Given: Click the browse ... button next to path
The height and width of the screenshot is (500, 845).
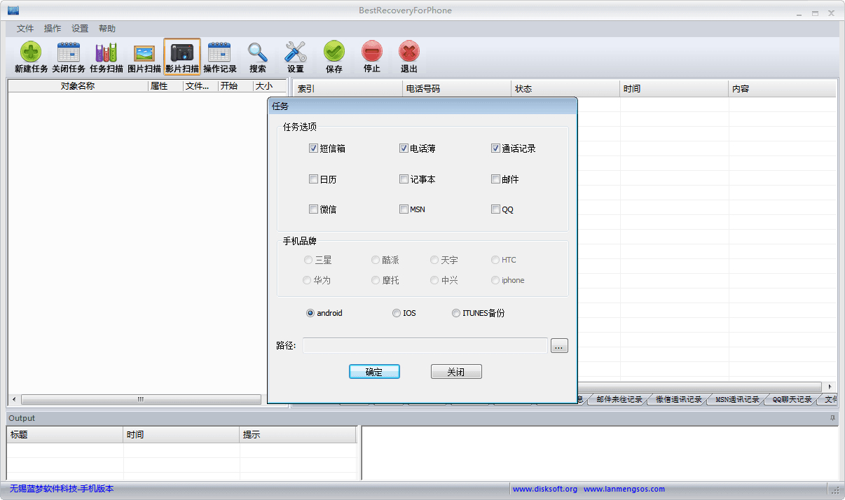Looking at the screenshot, I should click(x=559, y=345).
